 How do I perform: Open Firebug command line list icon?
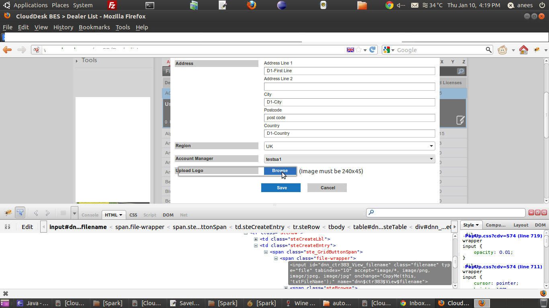pos(63,213)
